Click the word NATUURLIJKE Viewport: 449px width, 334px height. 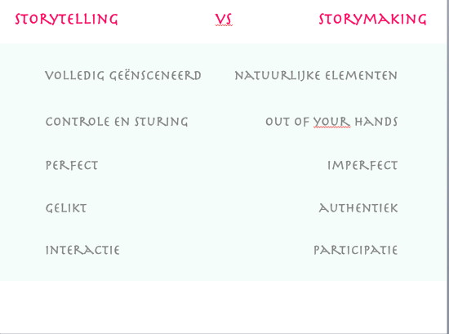(278, 76)
